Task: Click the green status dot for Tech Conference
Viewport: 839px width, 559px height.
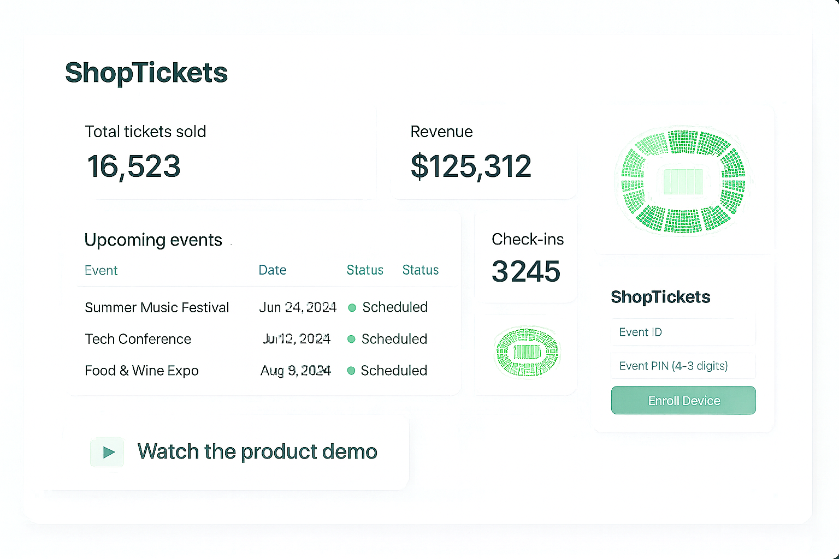Action: 352,339
